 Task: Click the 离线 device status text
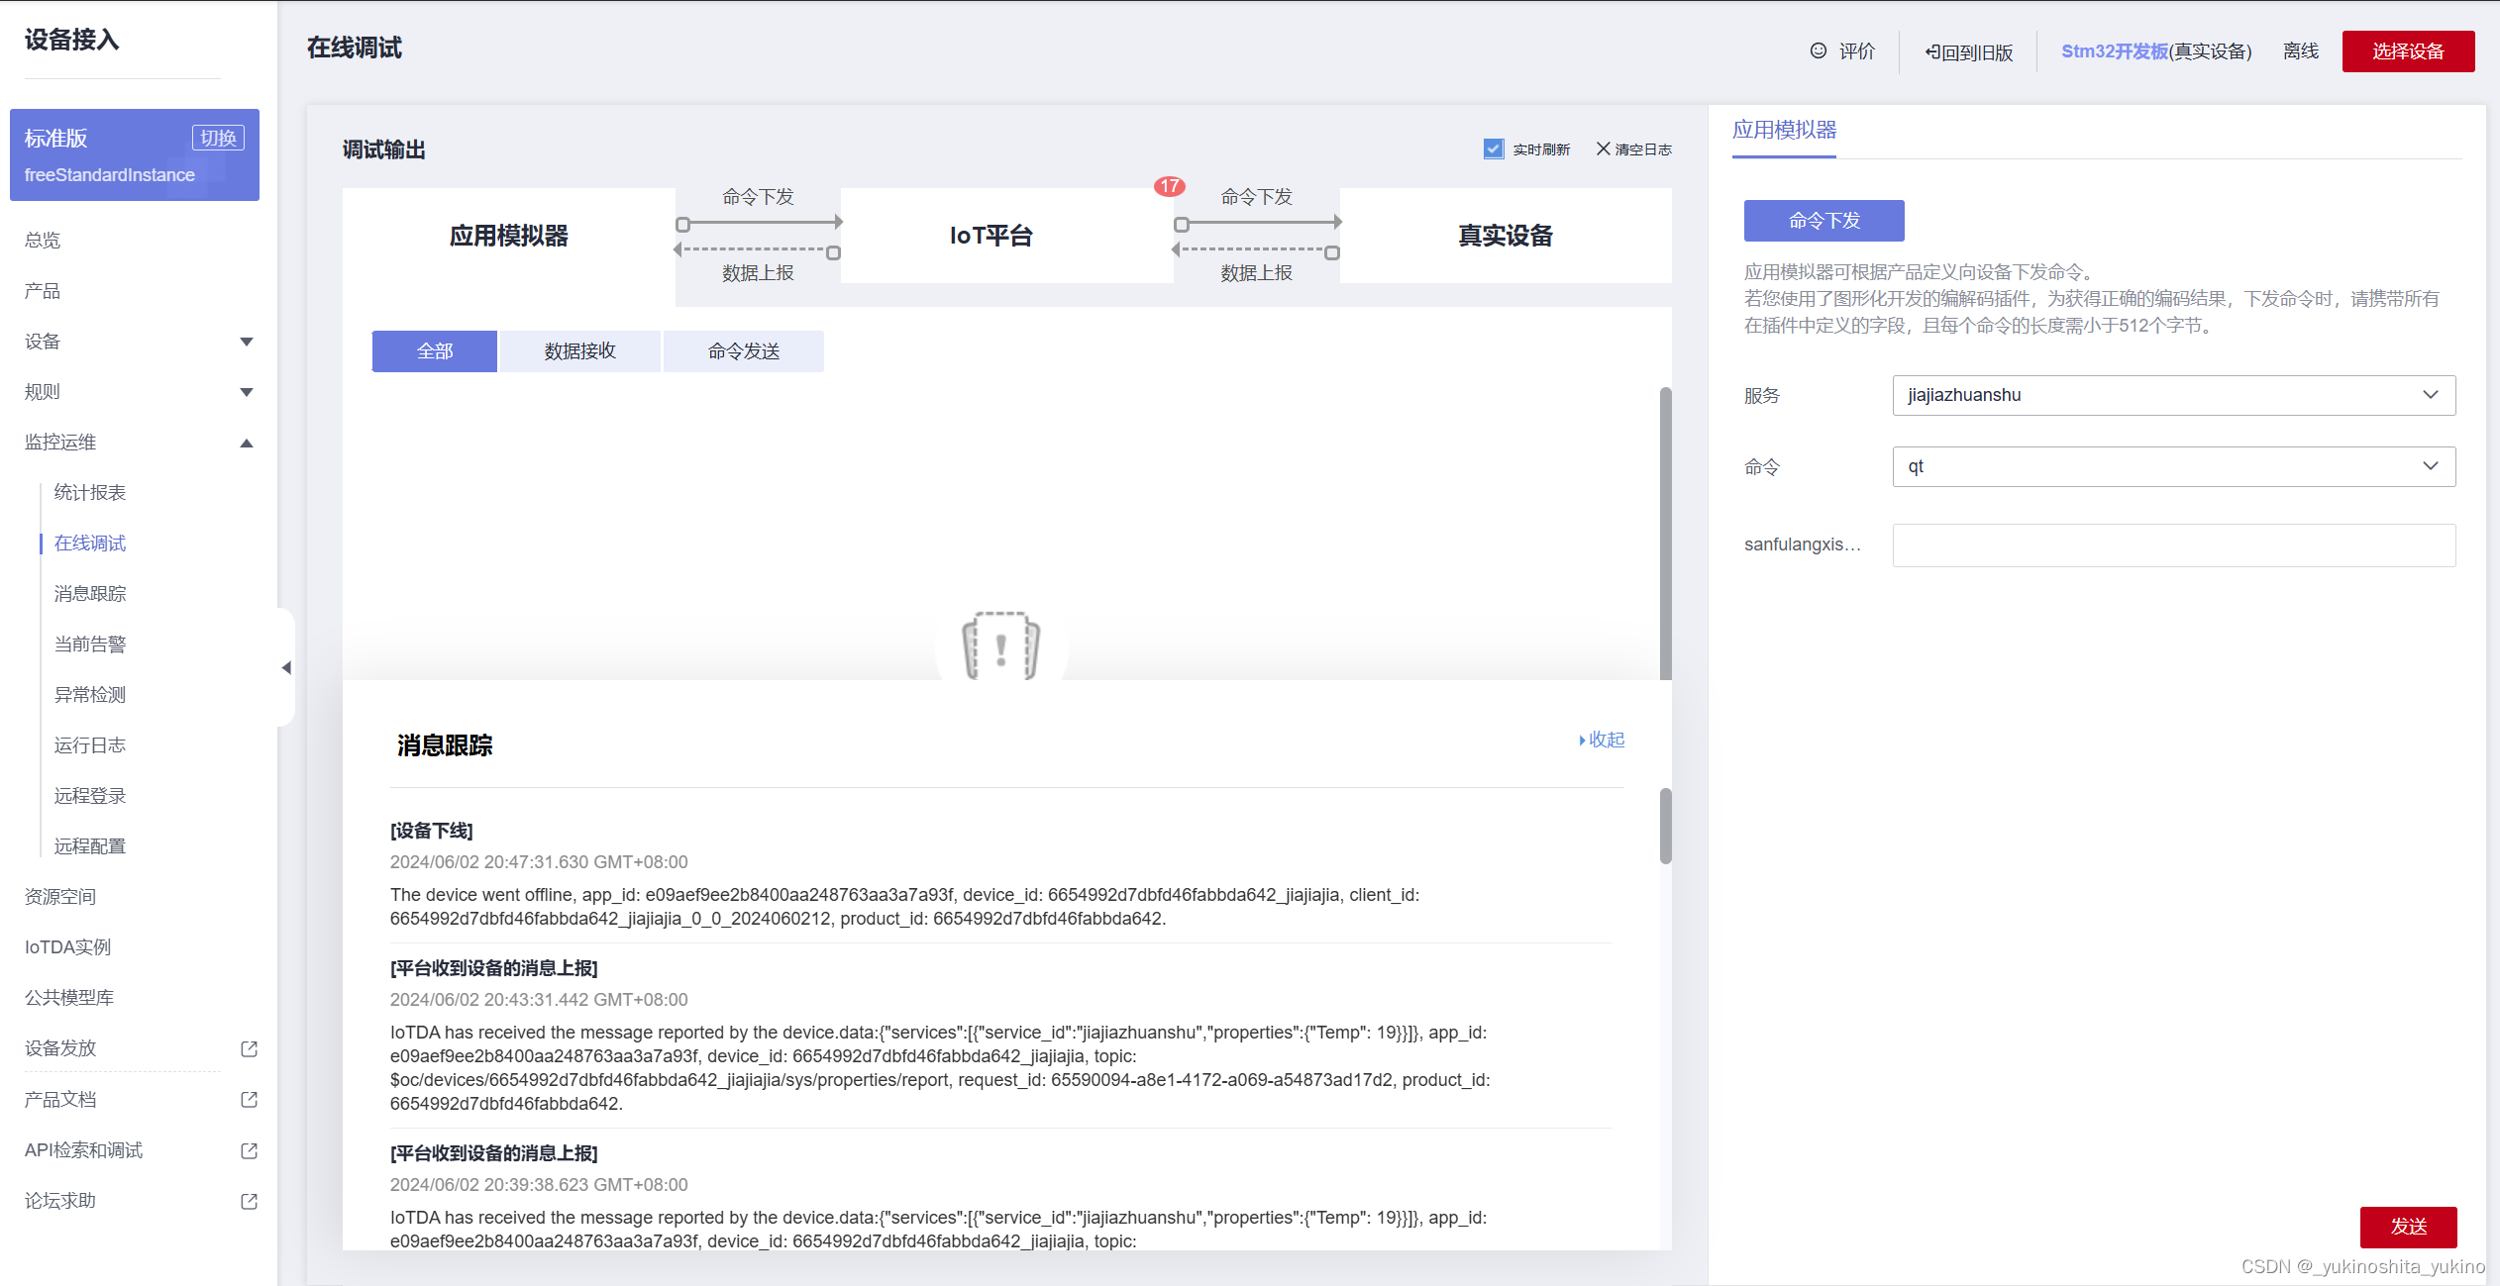pyautogui.click(x=2300, y=51)
